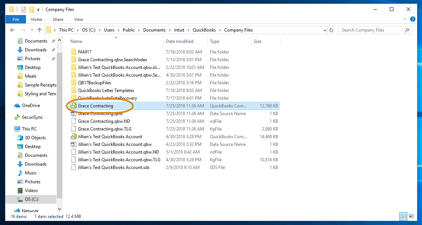Expand chevron after Documents in path
Image resolution: width=422 pixels, height=225 pixels.
pos(170,30)
